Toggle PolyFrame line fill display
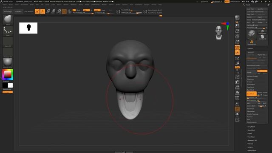 click(x=237, y=99)
